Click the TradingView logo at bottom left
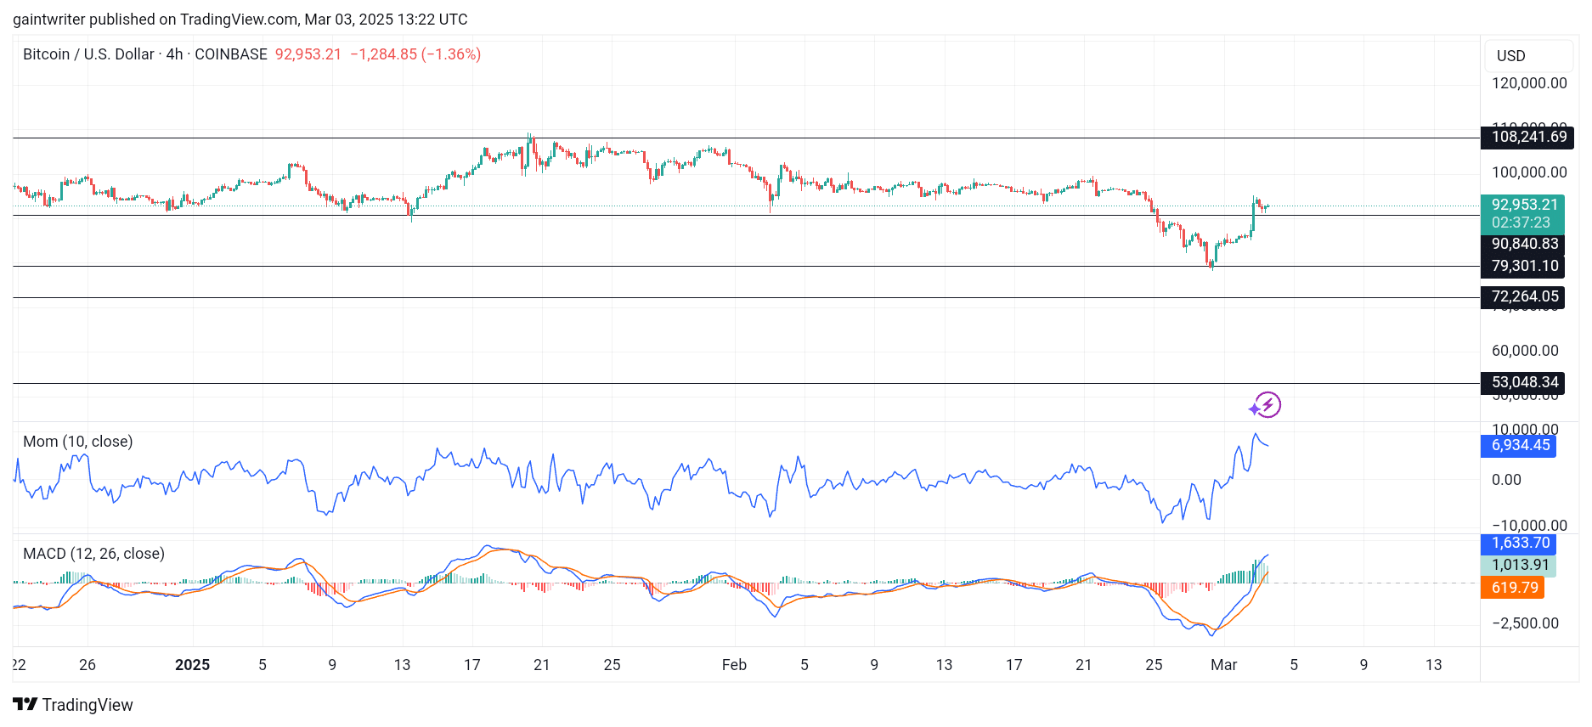Screen dimensions: 1592x727 (x=73, y=705)
